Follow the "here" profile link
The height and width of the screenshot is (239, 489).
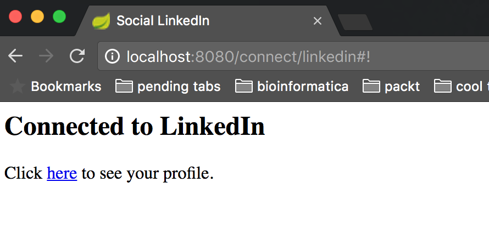click(62, 173)
